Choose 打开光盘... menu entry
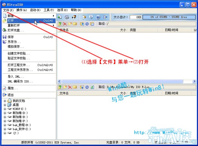 29,30
